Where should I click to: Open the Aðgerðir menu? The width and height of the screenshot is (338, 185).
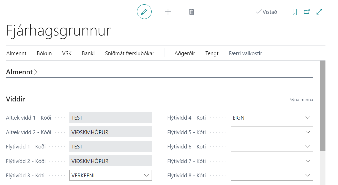(185, 53)
